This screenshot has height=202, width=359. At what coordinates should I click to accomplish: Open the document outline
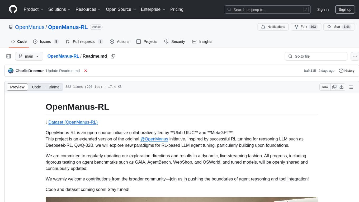[351, 87]
